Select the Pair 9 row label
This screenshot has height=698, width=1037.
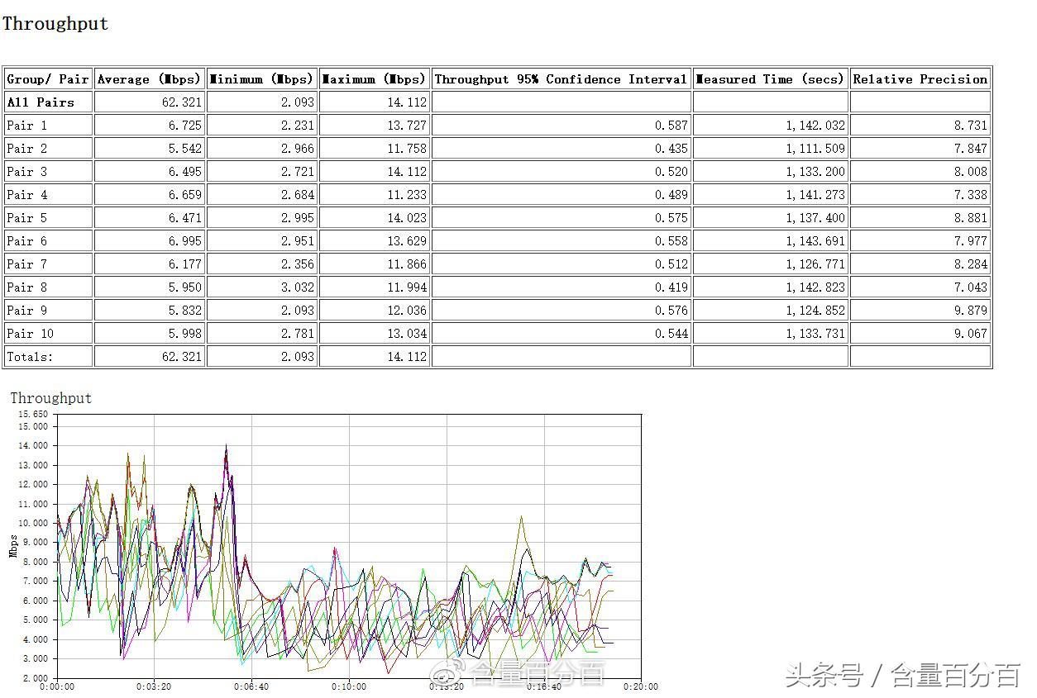27,311
